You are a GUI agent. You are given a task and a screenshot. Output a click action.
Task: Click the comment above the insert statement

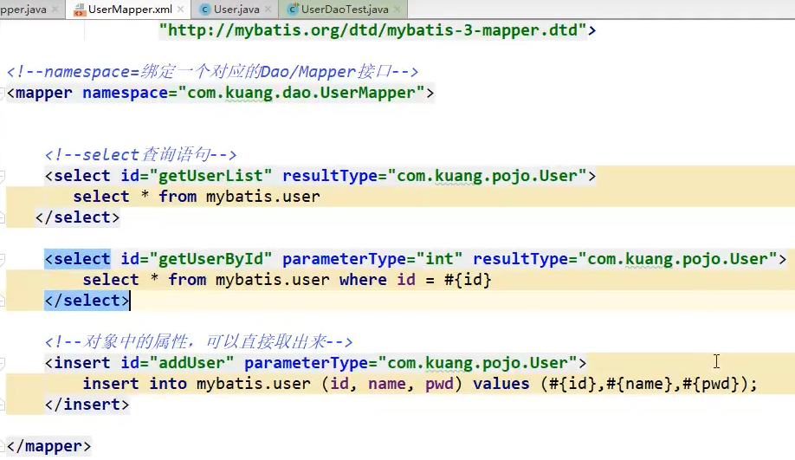tap(199, 342)
